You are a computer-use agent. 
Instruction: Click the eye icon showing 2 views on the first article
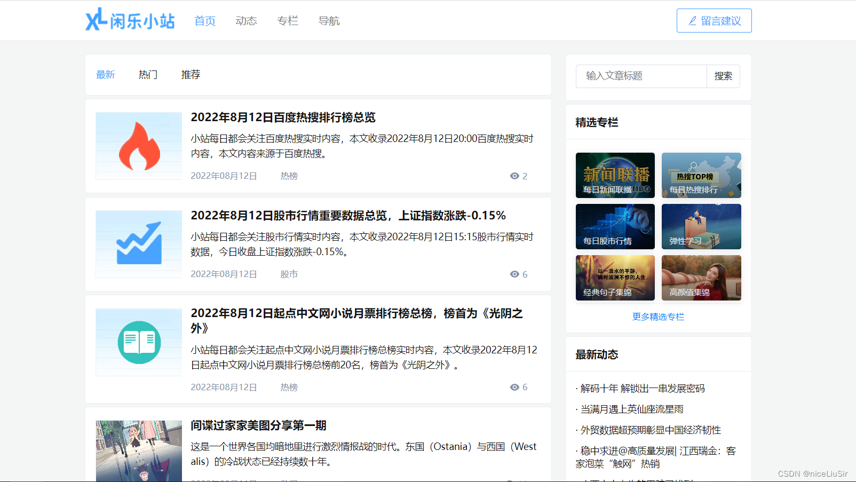[x=515, y=176]
